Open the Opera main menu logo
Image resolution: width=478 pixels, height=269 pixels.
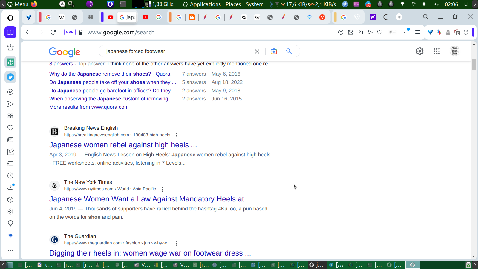pyautogui.click(x=10, y=18)
